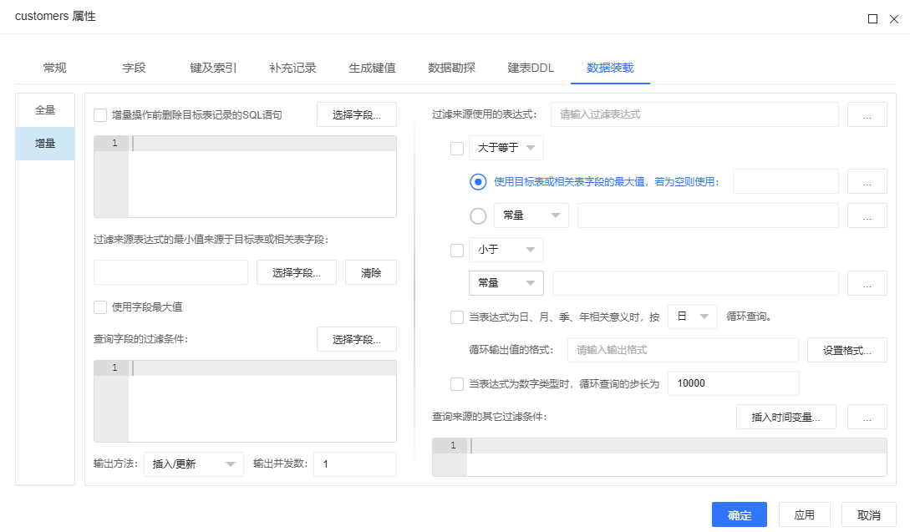This screenshot has width=910, height=532.
Task: Click the 请输入输出格式 input field
Action: point(683,350)
